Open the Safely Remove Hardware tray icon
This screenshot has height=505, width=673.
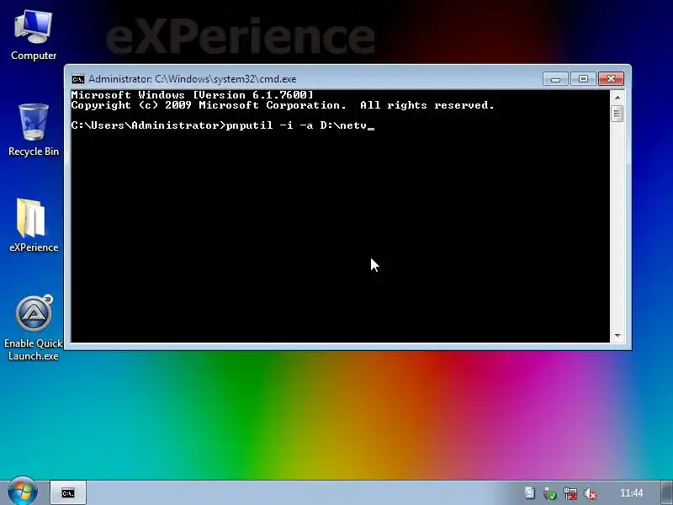tap(550, 493)
